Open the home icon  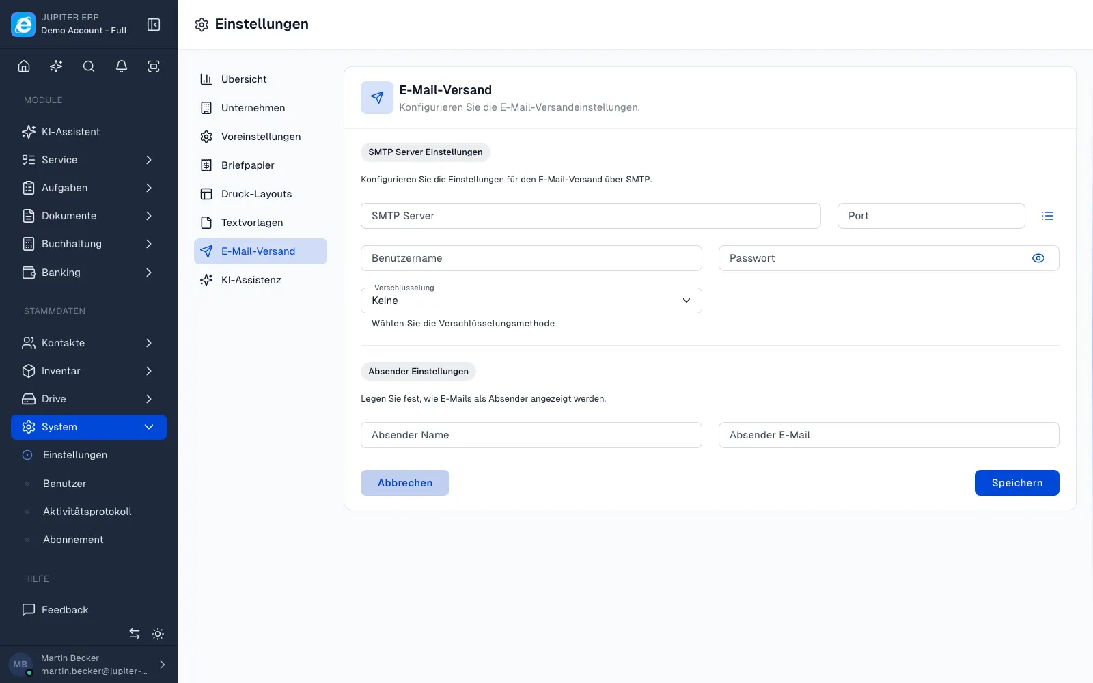[x=24, y=66]
